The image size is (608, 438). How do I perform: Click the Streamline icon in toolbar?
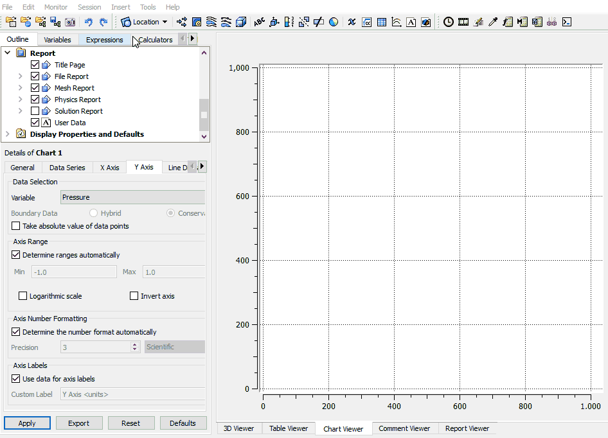pos(211,22)
